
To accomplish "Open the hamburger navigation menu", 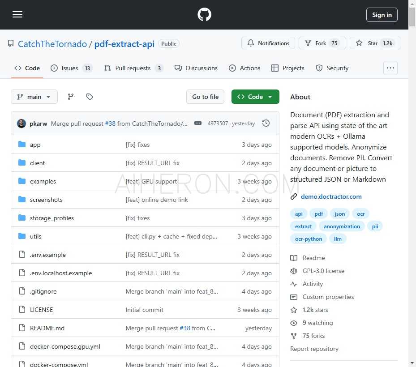I will pos(17,14).
